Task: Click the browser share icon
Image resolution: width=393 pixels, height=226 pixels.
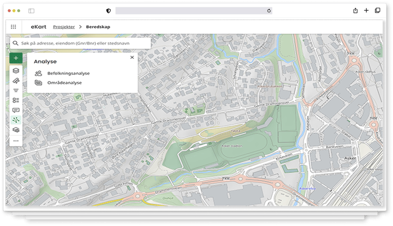Action: pos(355,10)
